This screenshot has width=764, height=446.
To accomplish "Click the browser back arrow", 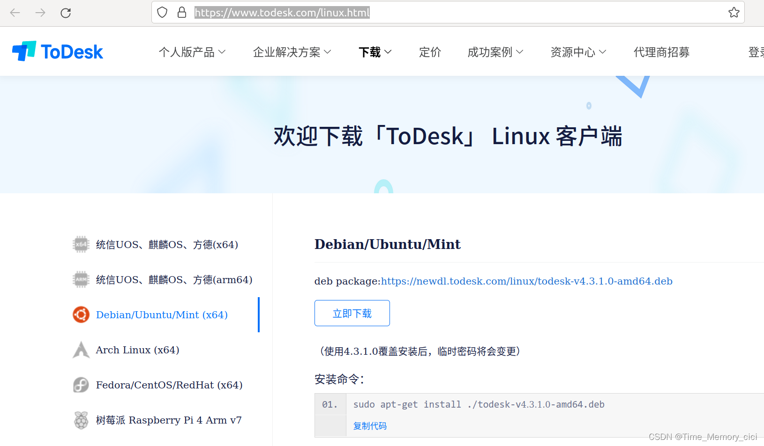I will [15, 13].
